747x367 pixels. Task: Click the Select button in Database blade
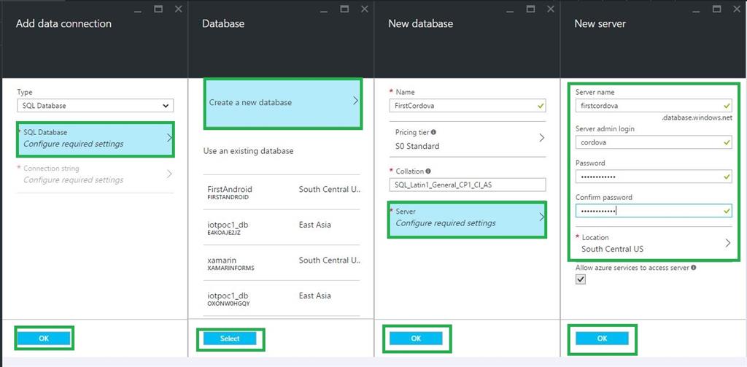click(x=229, y=339)
